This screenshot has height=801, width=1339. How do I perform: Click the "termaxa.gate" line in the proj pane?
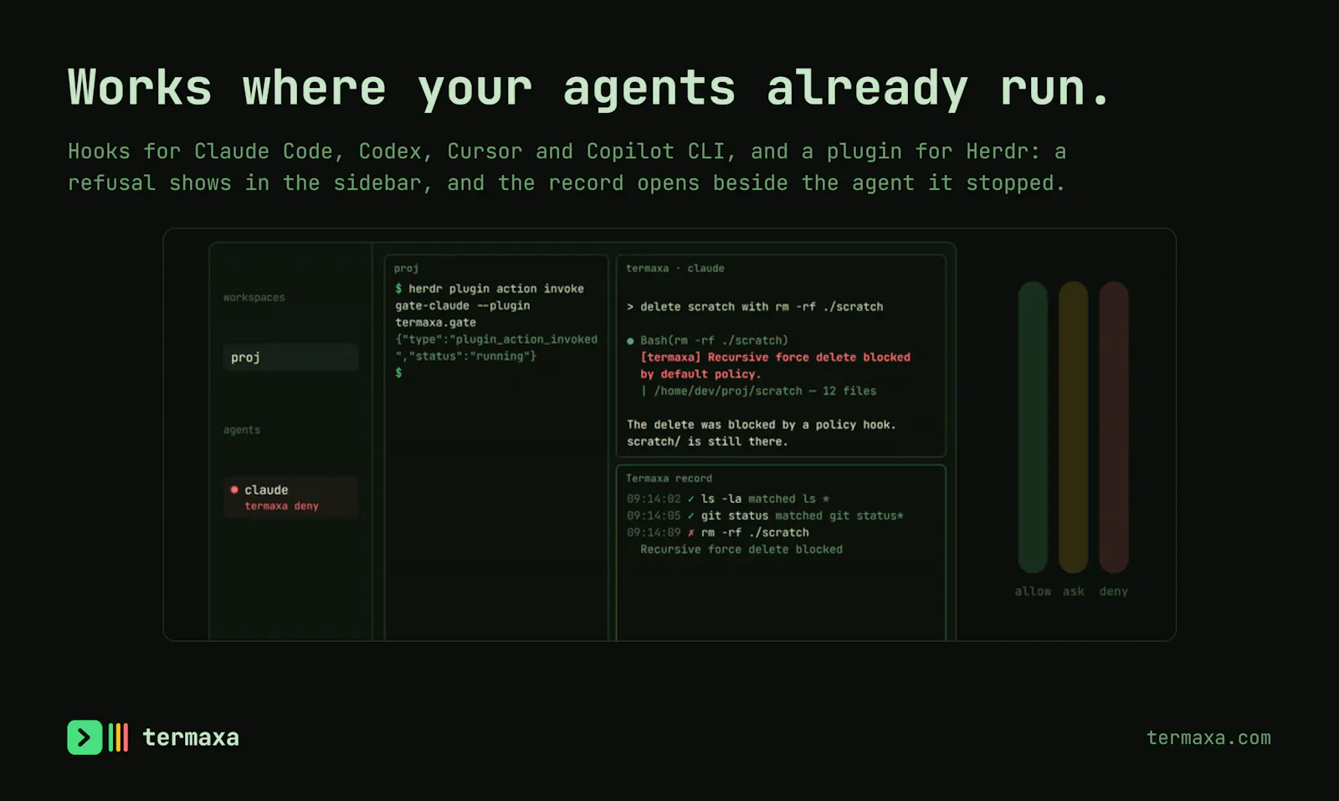pos(436,322)
